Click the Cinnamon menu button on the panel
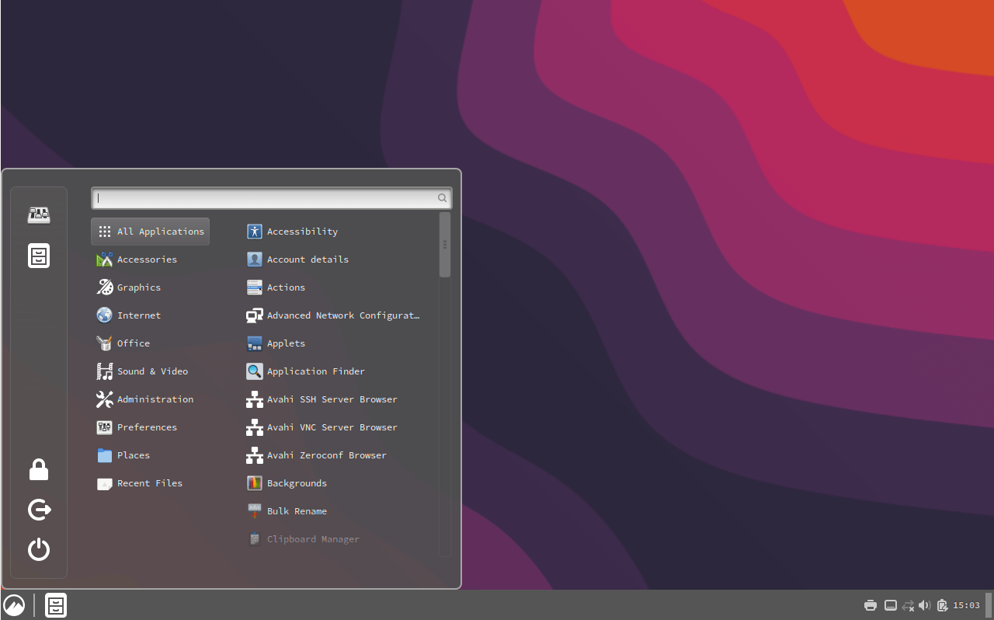Image resolution: width=994 pixels, height=620 pixels. tap(14, 605)
